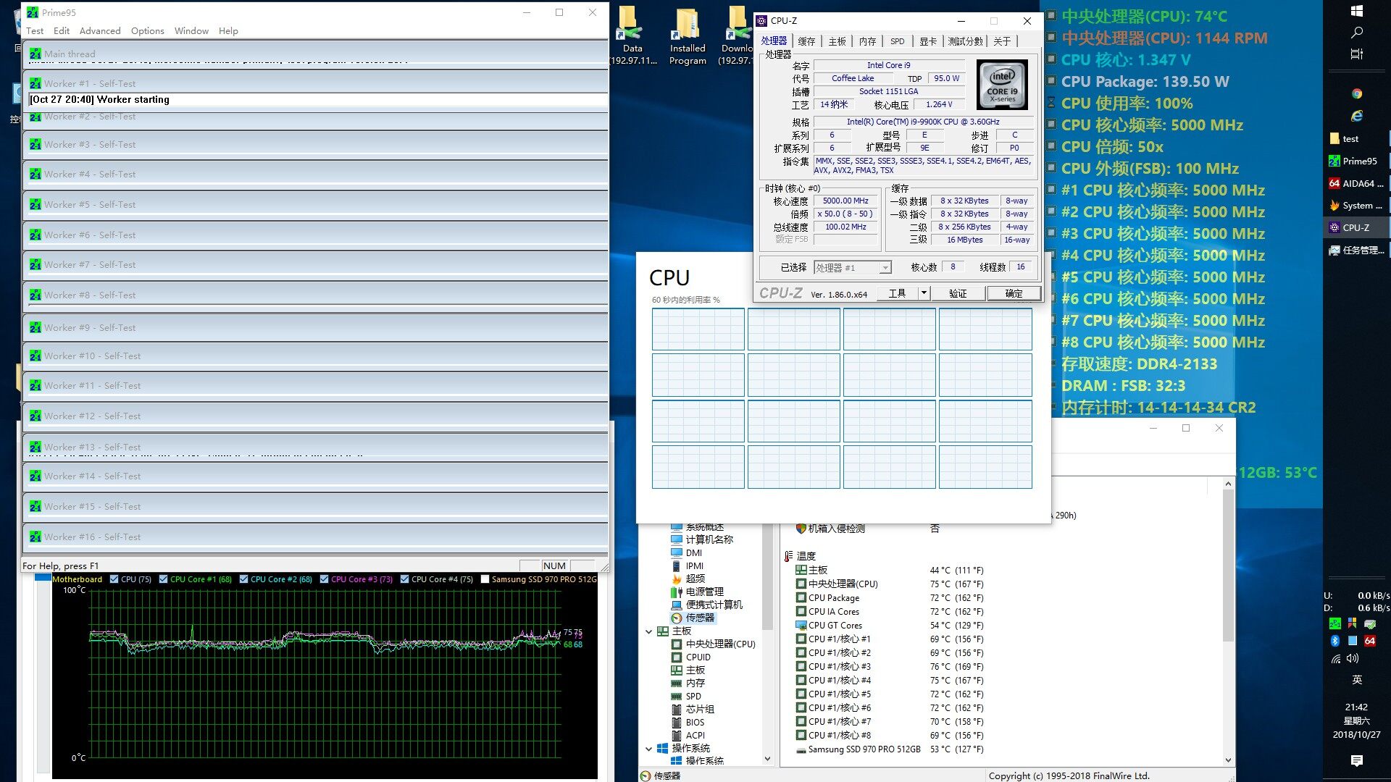
Task: Switch to AIDA64 in taskbar
Action: (x=1356, y=184)
